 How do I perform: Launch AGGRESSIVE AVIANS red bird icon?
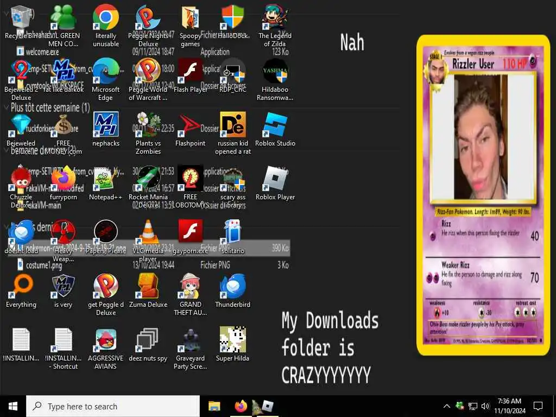106,340
